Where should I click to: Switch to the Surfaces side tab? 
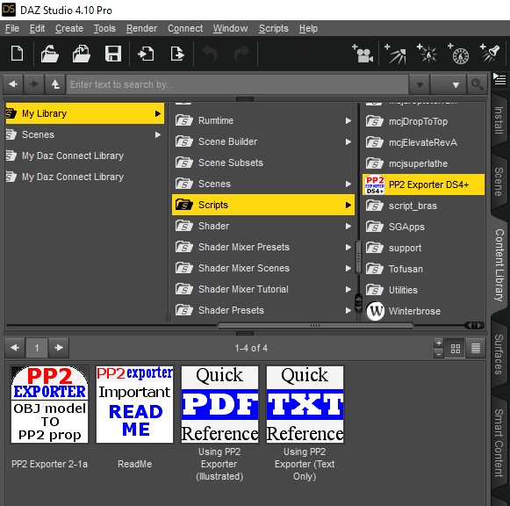click(x=499, y=354)
